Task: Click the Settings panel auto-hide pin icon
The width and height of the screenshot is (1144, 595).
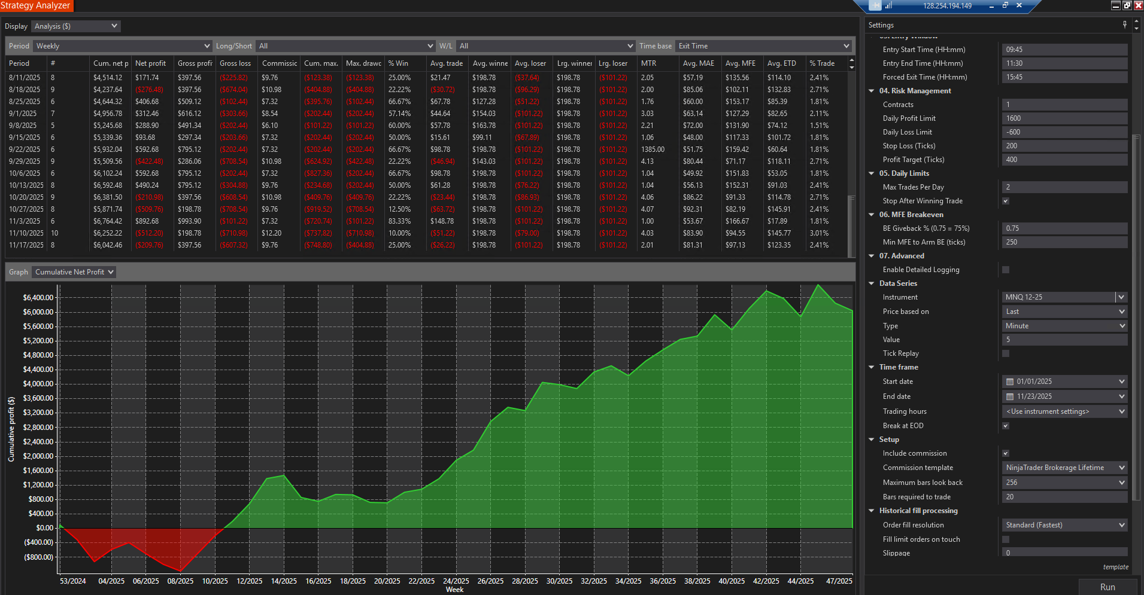Action: [x=1125, y=25]
